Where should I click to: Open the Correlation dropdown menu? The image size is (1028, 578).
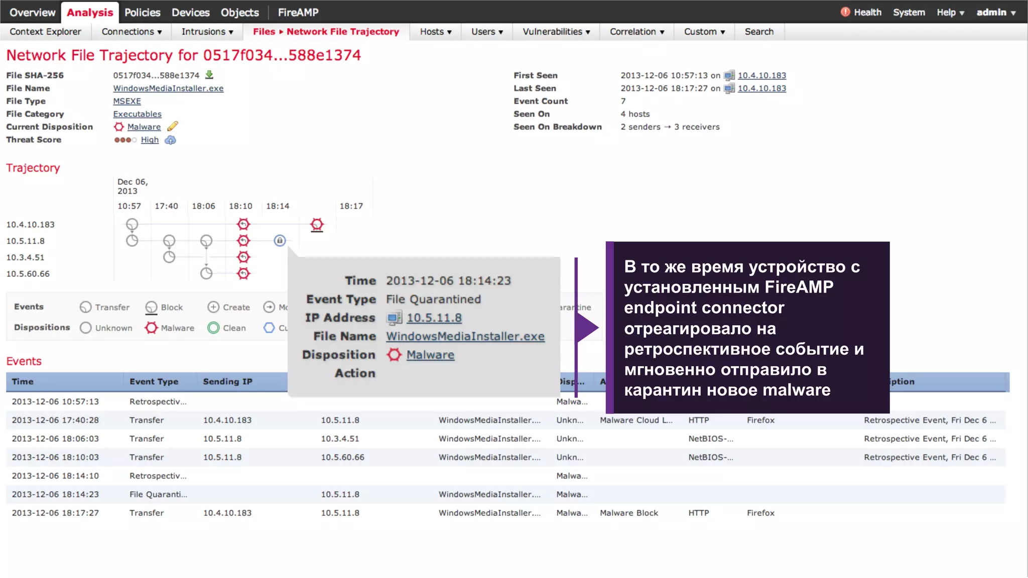pyautogui.click(x=637, y=32)
